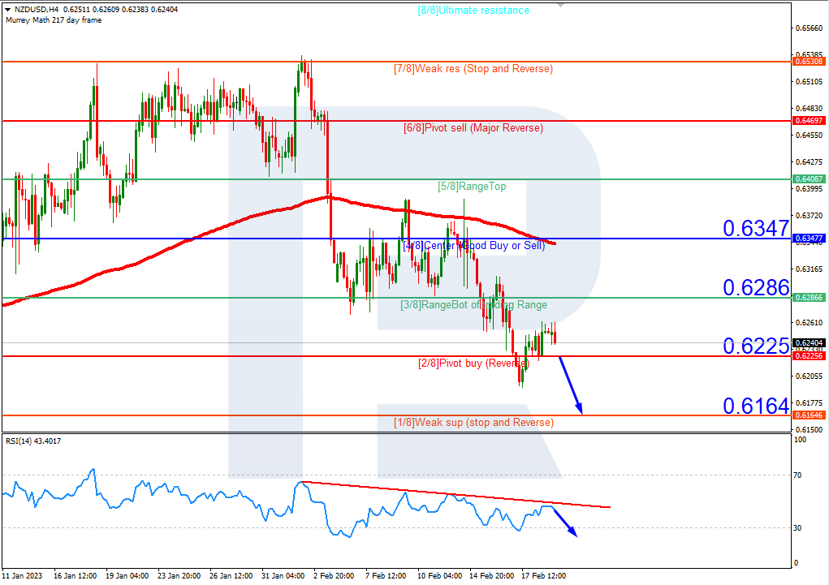
Task: Click the 11 Jan 2023 date label
Action: [23, 575]
